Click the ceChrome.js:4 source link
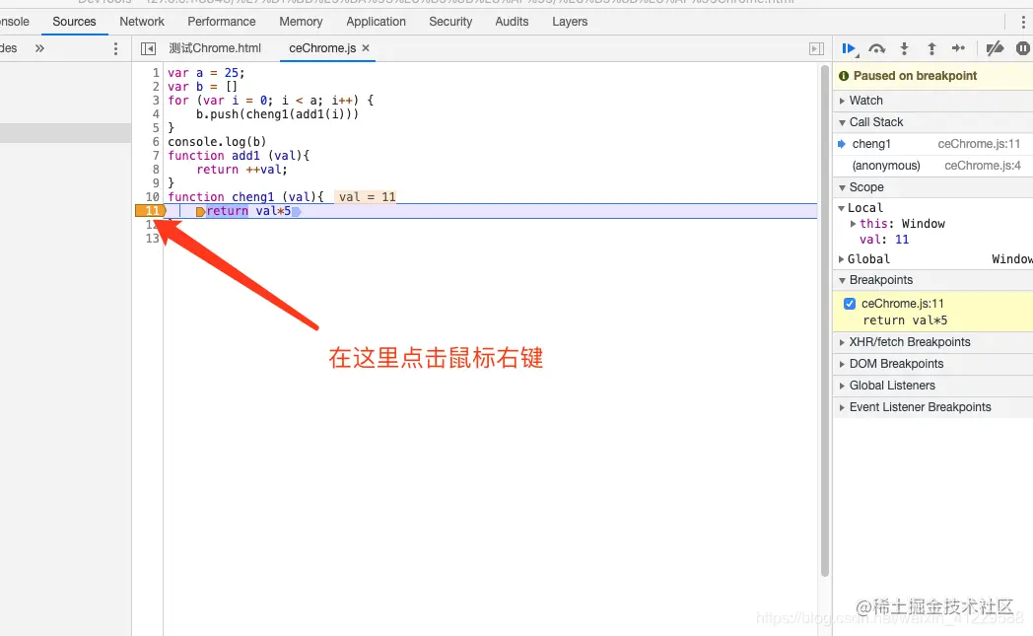1033x636 pixels. point(983,166)
